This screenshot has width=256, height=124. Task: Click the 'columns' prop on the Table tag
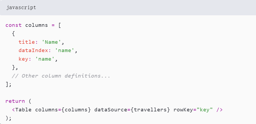tap(45, 110)
